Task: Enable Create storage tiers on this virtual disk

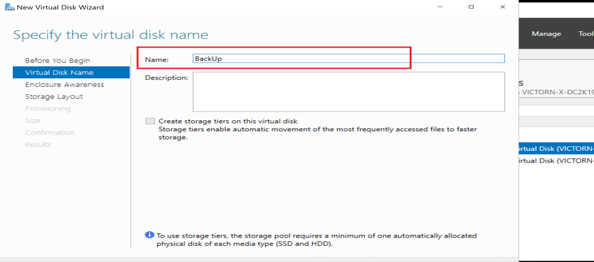Action: coord(151,121)
